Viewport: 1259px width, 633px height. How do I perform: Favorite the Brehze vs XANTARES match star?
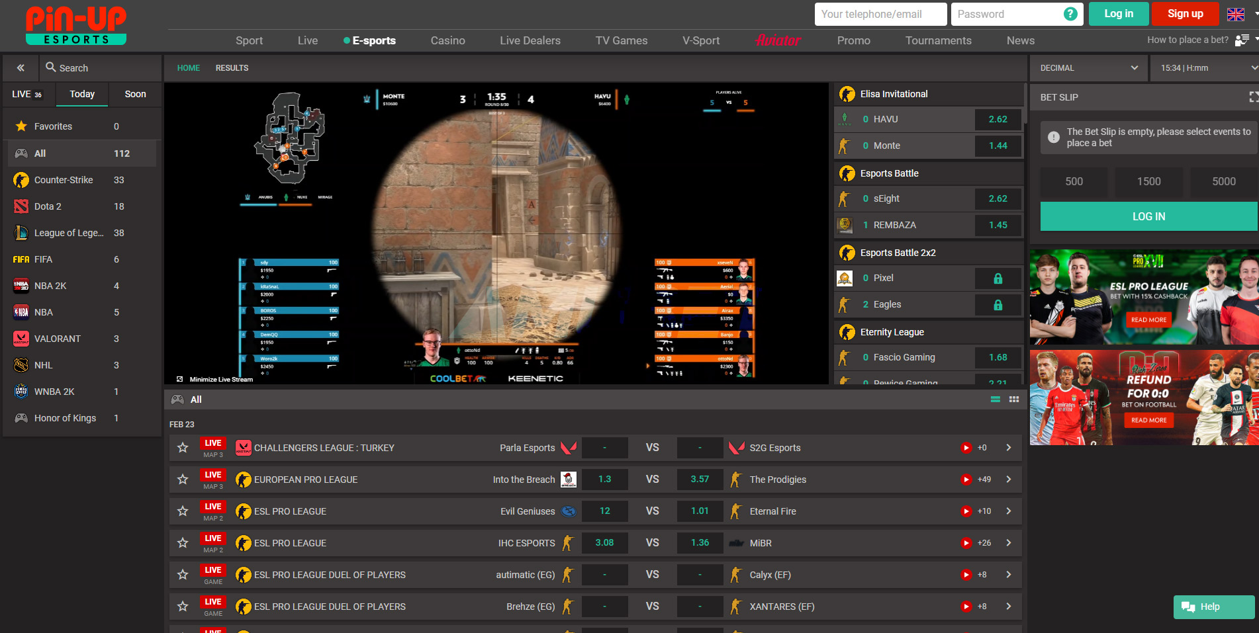tap(183, 607)
